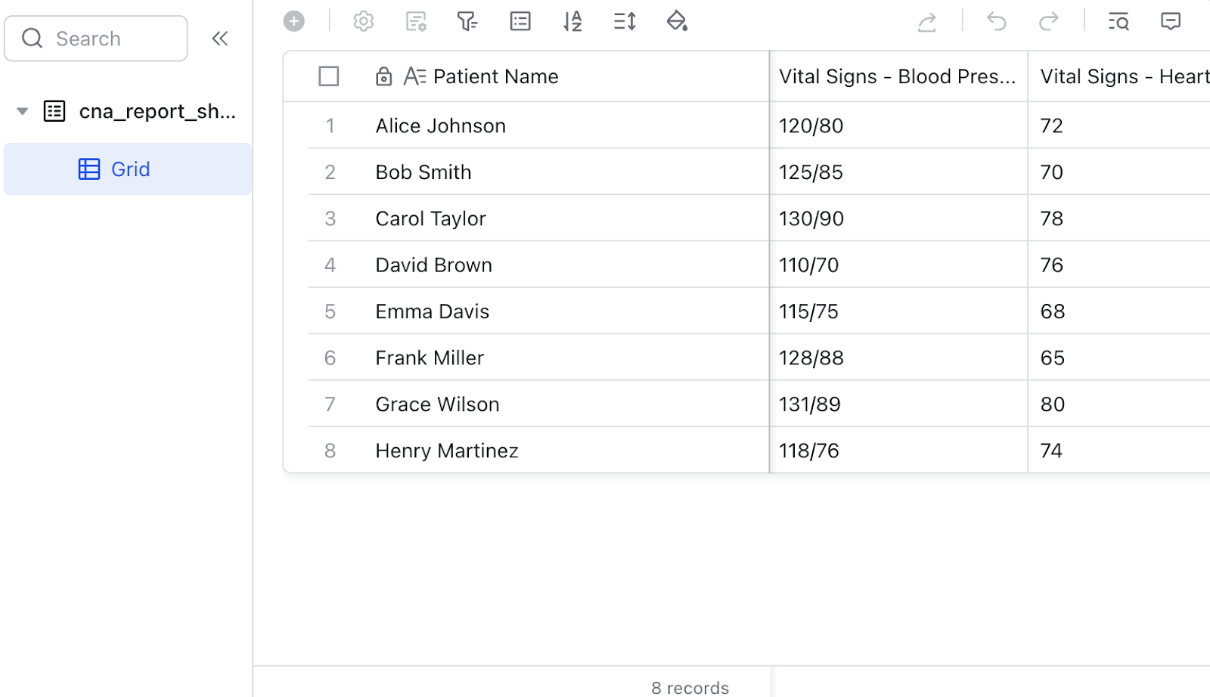Image resolution: width=1210 pixels, height=697 pixels.
Task: Open the comments panel icon
Action: coord(1171,21)
